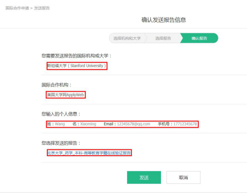Click the 您选择发送的报告 label
This screenshot has width=247, height=193.
(61, 143)
